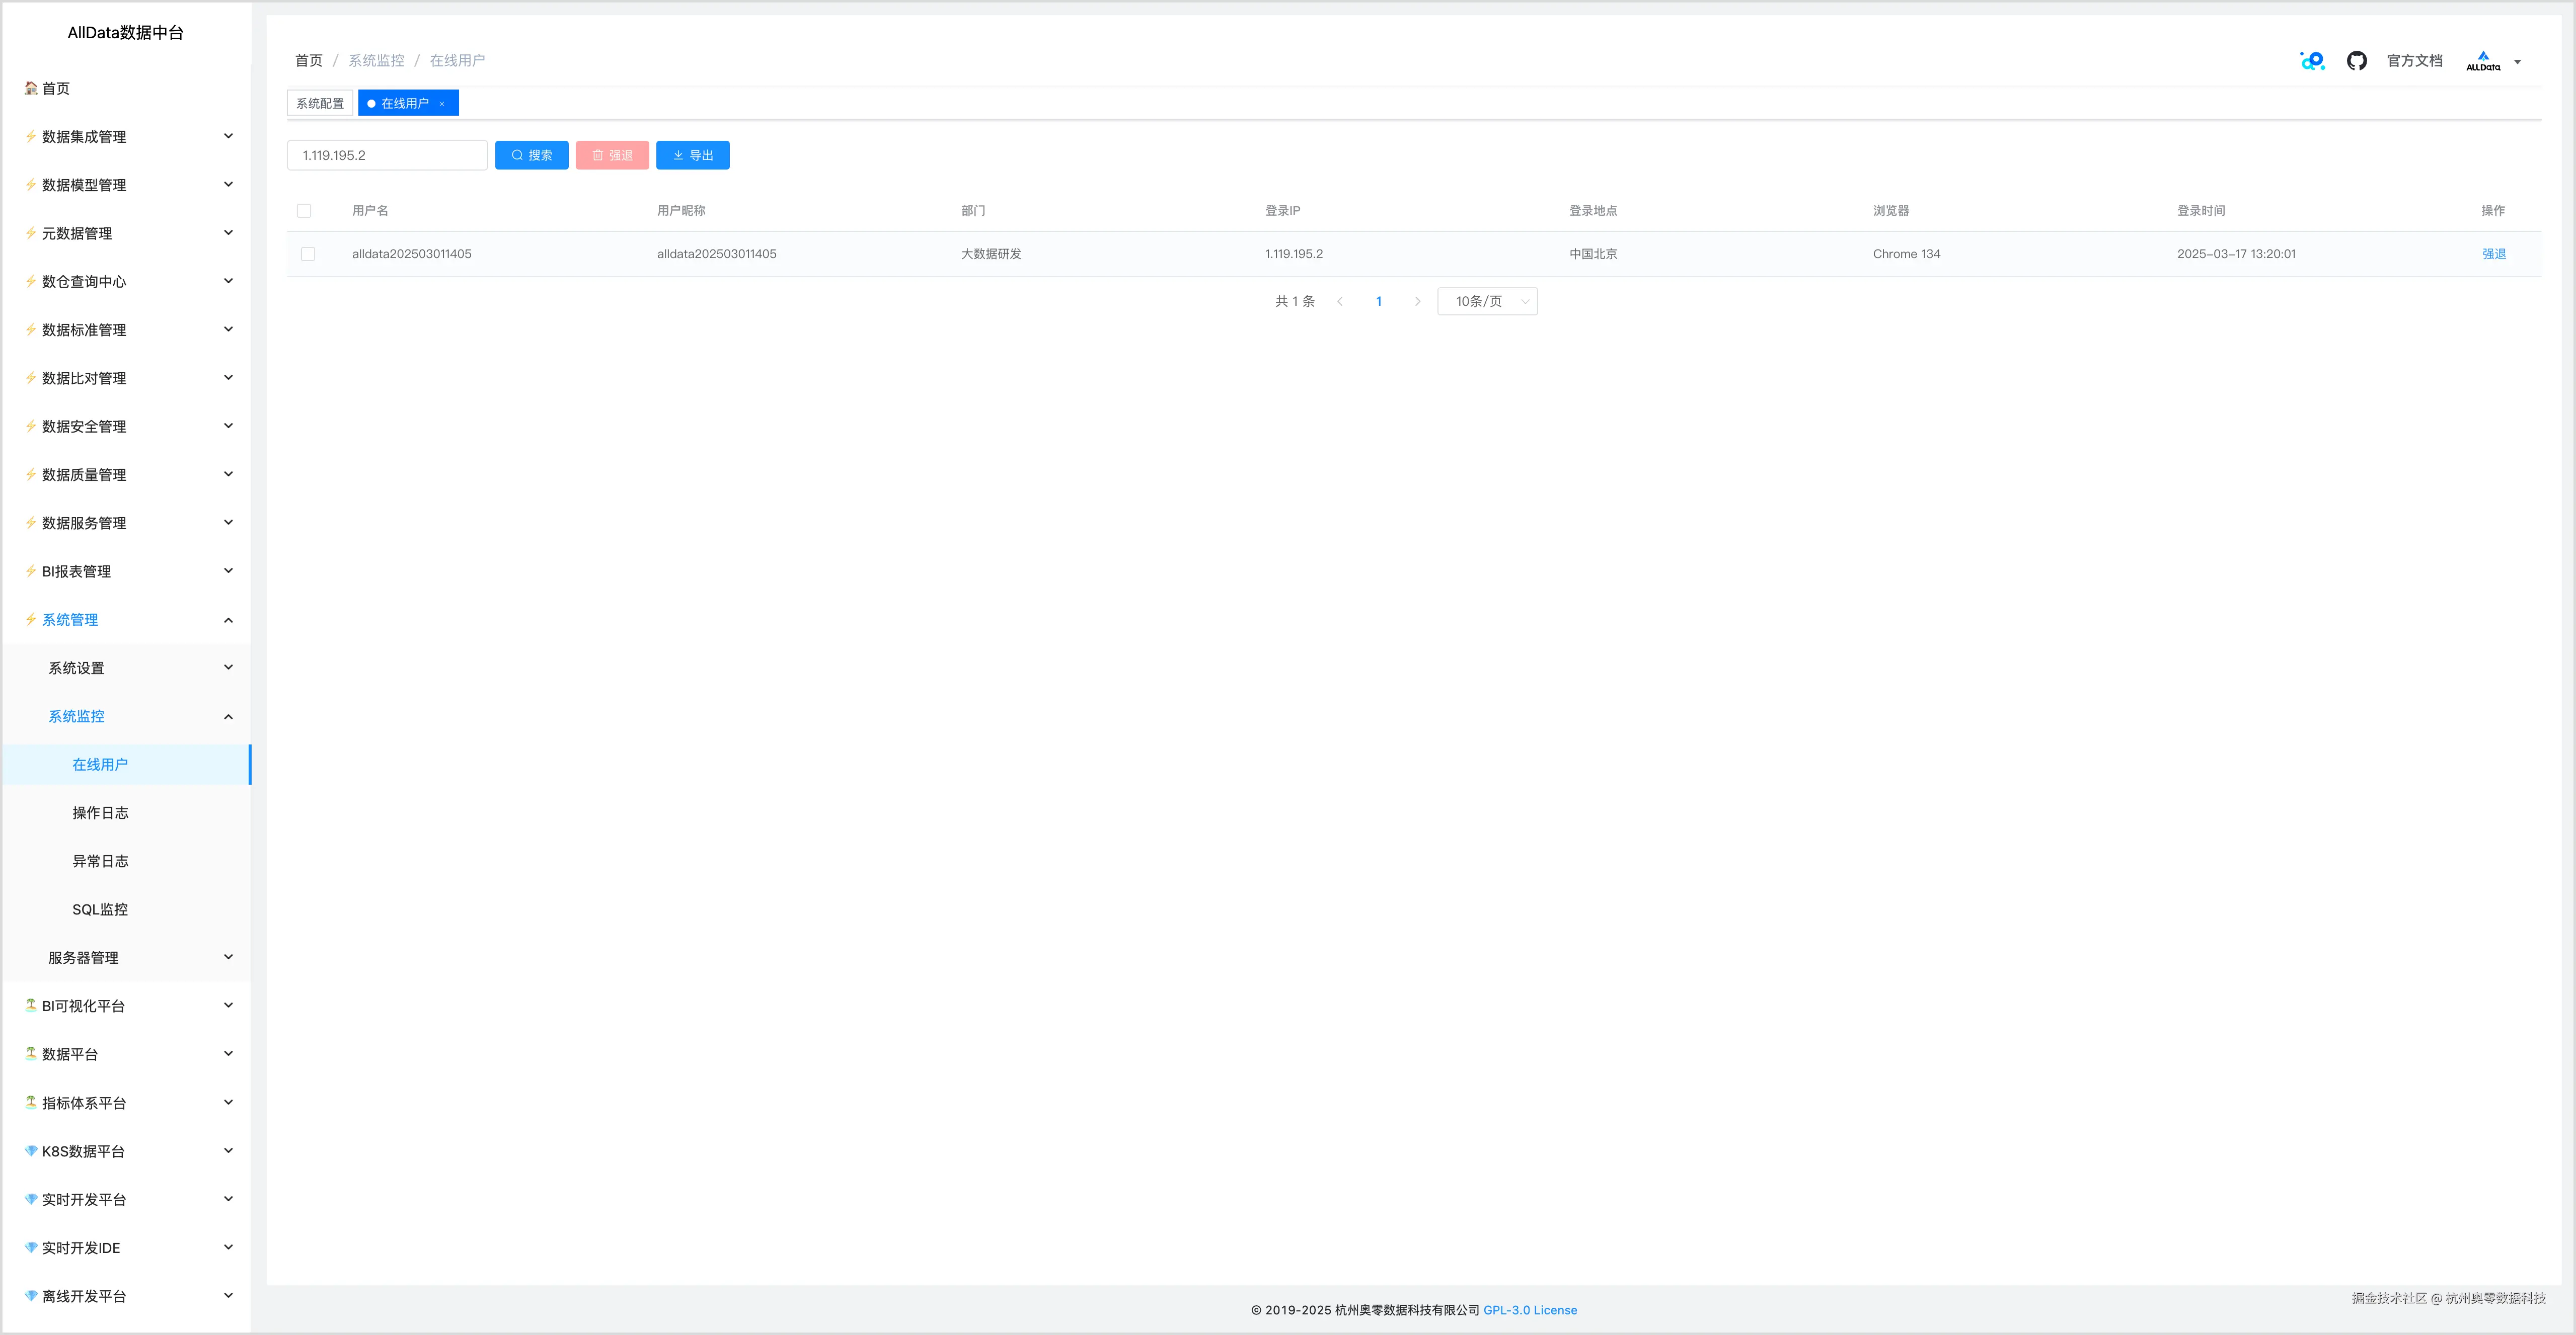Click the home icon beside 首页
This screenshot has width=2576, height=1335.
(x=31, y=88)
